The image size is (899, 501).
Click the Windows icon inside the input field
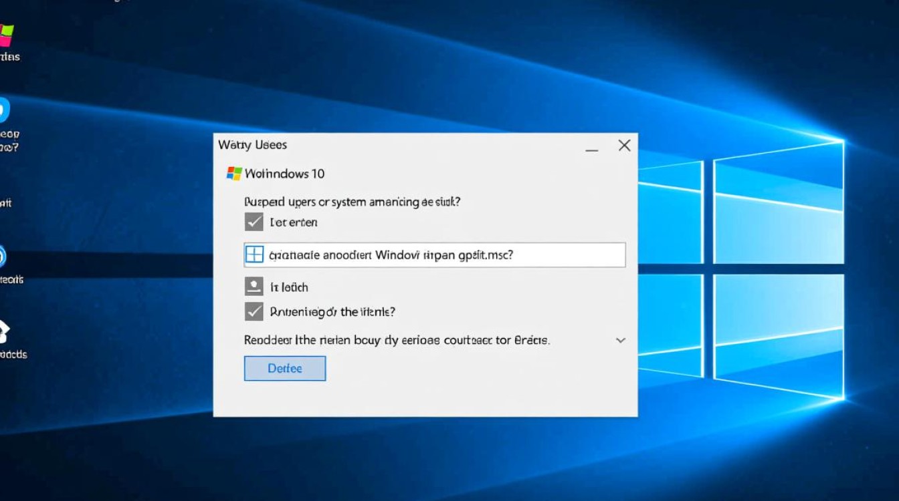[x=255, y=255]
